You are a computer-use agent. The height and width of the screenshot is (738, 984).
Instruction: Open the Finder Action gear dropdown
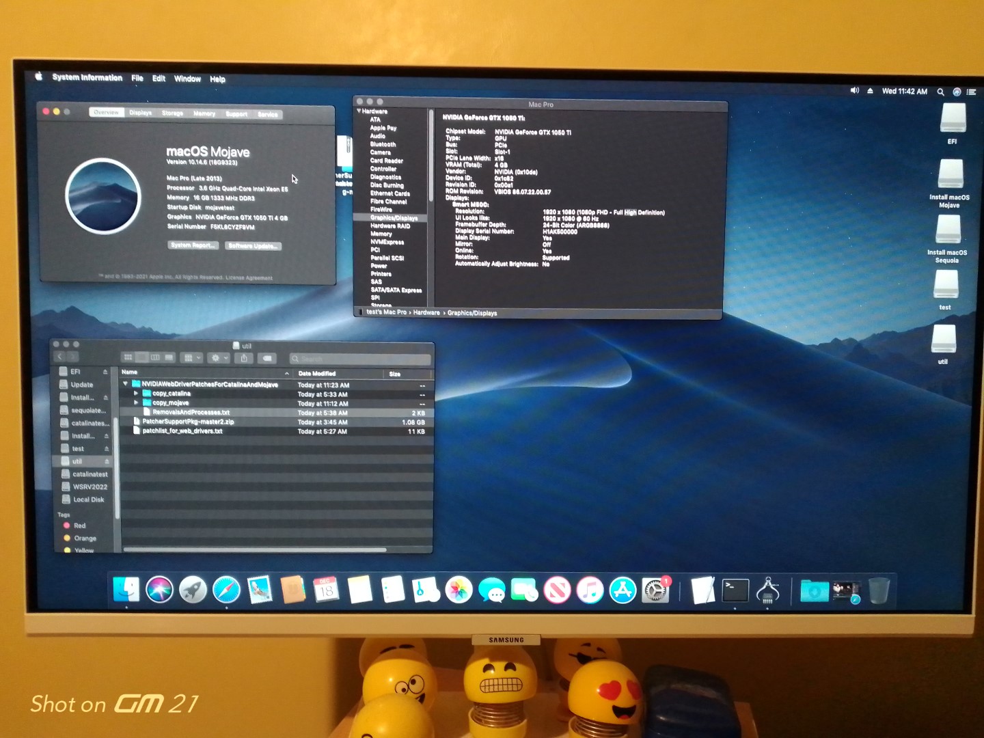219,358
